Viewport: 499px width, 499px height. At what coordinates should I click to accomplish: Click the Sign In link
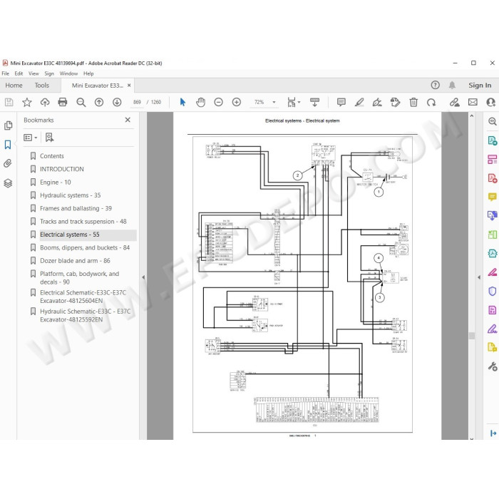pyautogui.click(x=480, y=86)
